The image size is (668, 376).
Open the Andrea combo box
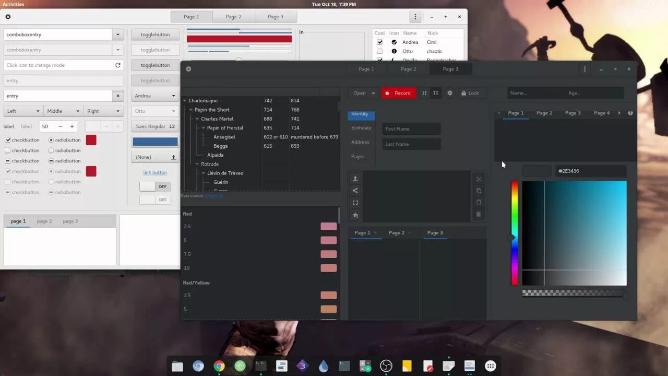(155, 96)
